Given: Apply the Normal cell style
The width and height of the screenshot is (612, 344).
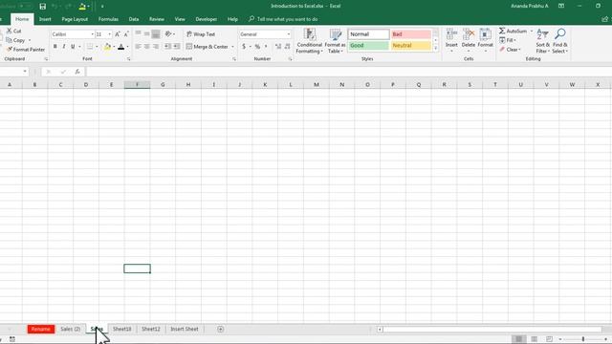Looking at the screenshot, I should (x=368, y=34).
